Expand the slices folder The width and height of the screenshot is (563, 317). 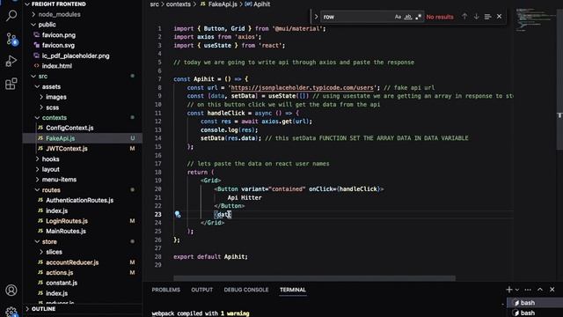[x=41, y=252]
